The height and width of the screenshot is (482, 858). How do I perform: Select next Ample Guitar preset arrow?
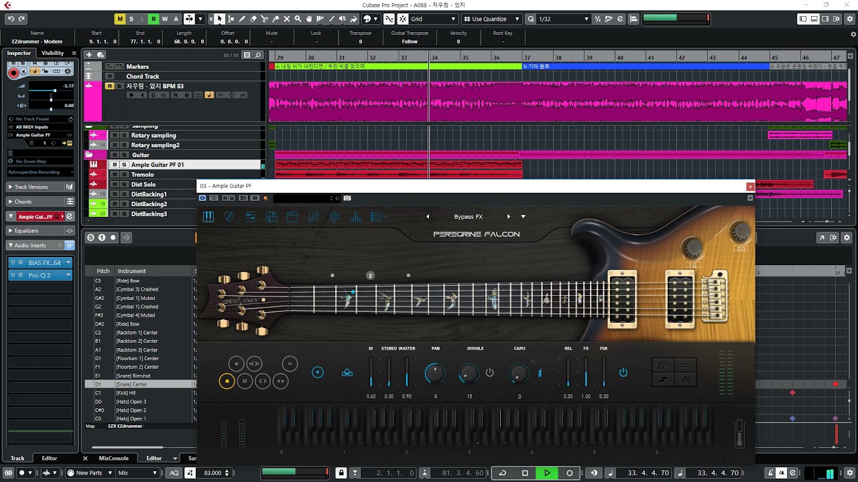pos(509,217)
